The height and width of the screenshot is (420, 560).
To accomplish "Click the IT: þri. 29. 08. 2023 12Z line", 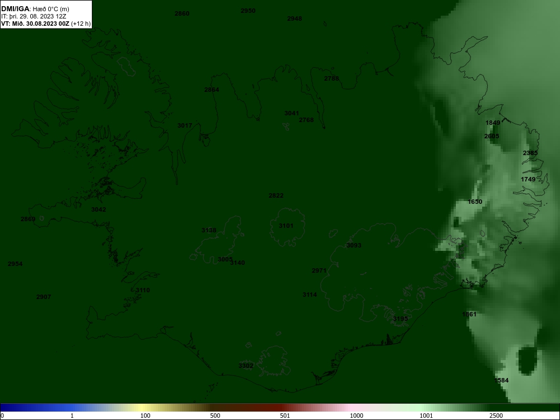I will pos(34,16).
